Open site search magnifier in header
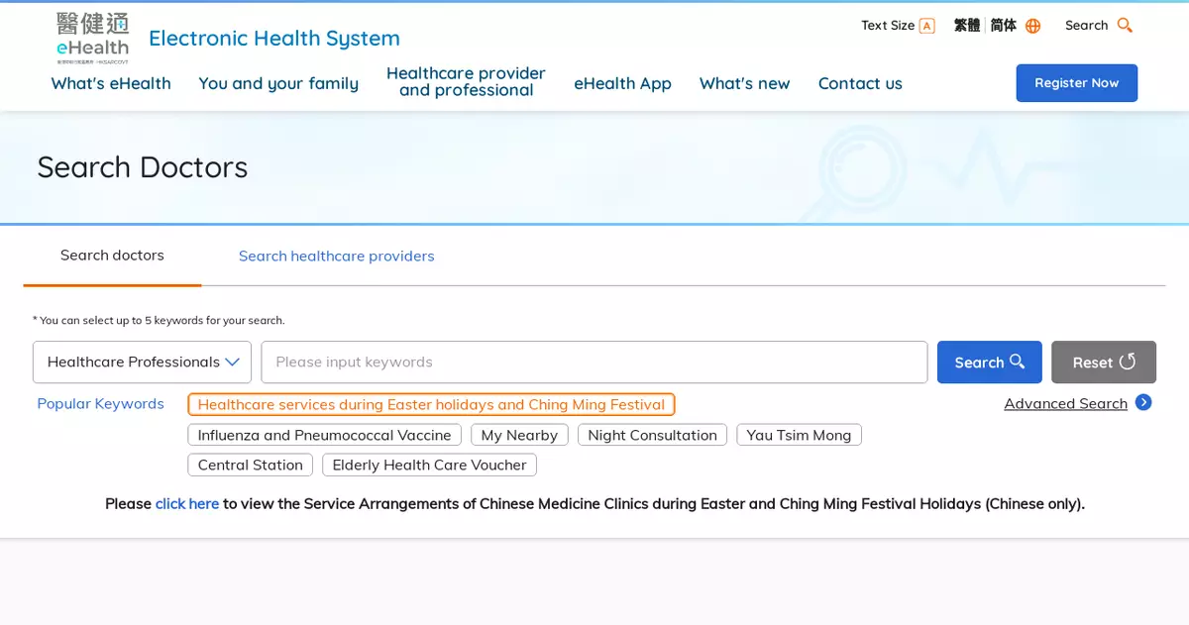Screen dimensions: 1189x625 pyautogui.click(x=1124, y=26)
